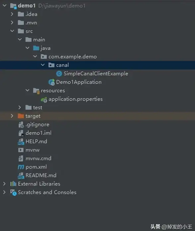Viewport: 195px width, 231px height.
Task: Click the blue java source root icon
Action: [x=36, y=48]
